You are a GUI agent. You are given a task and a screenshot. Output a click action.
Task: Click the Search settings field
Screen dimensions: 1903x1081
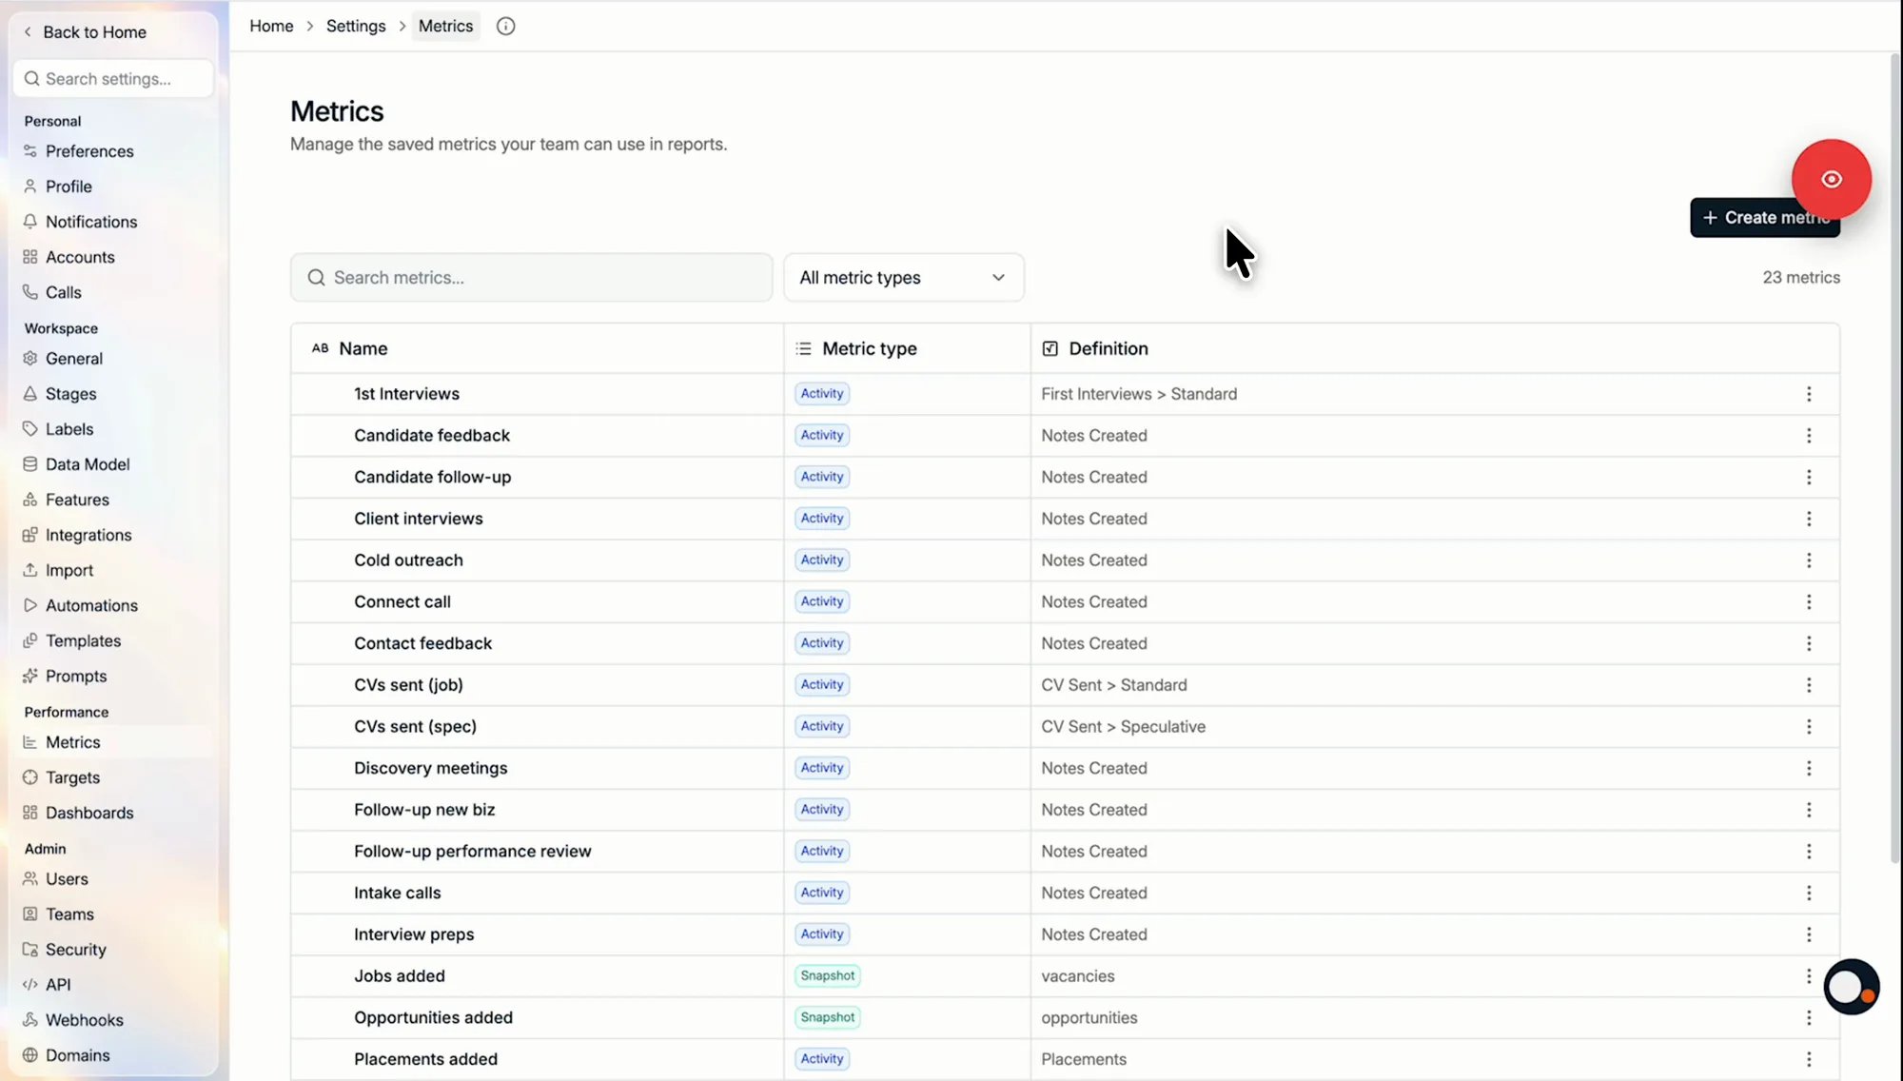pyautogui.click(x=113, y=79)
